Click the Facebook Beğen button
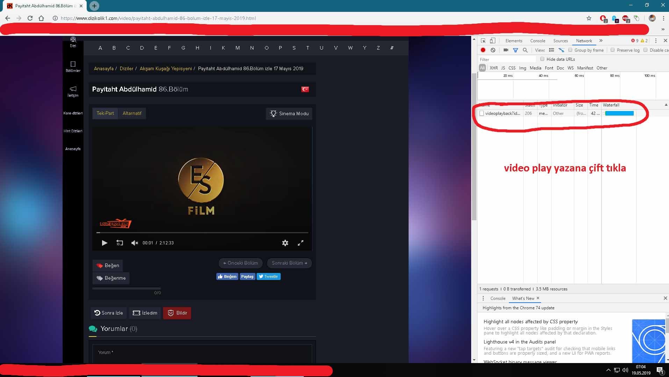The width and height of the screenshot is (669, 377). click(227, 276)
